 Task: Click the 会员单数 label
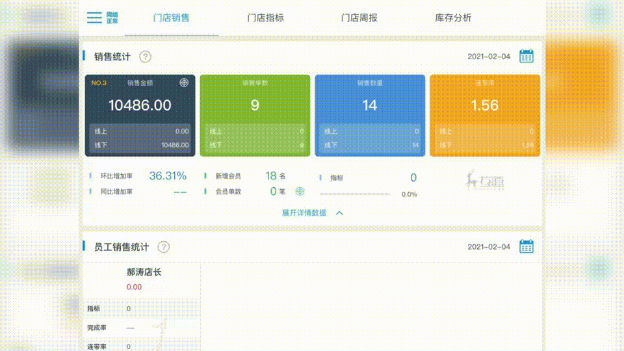(228, 191)
